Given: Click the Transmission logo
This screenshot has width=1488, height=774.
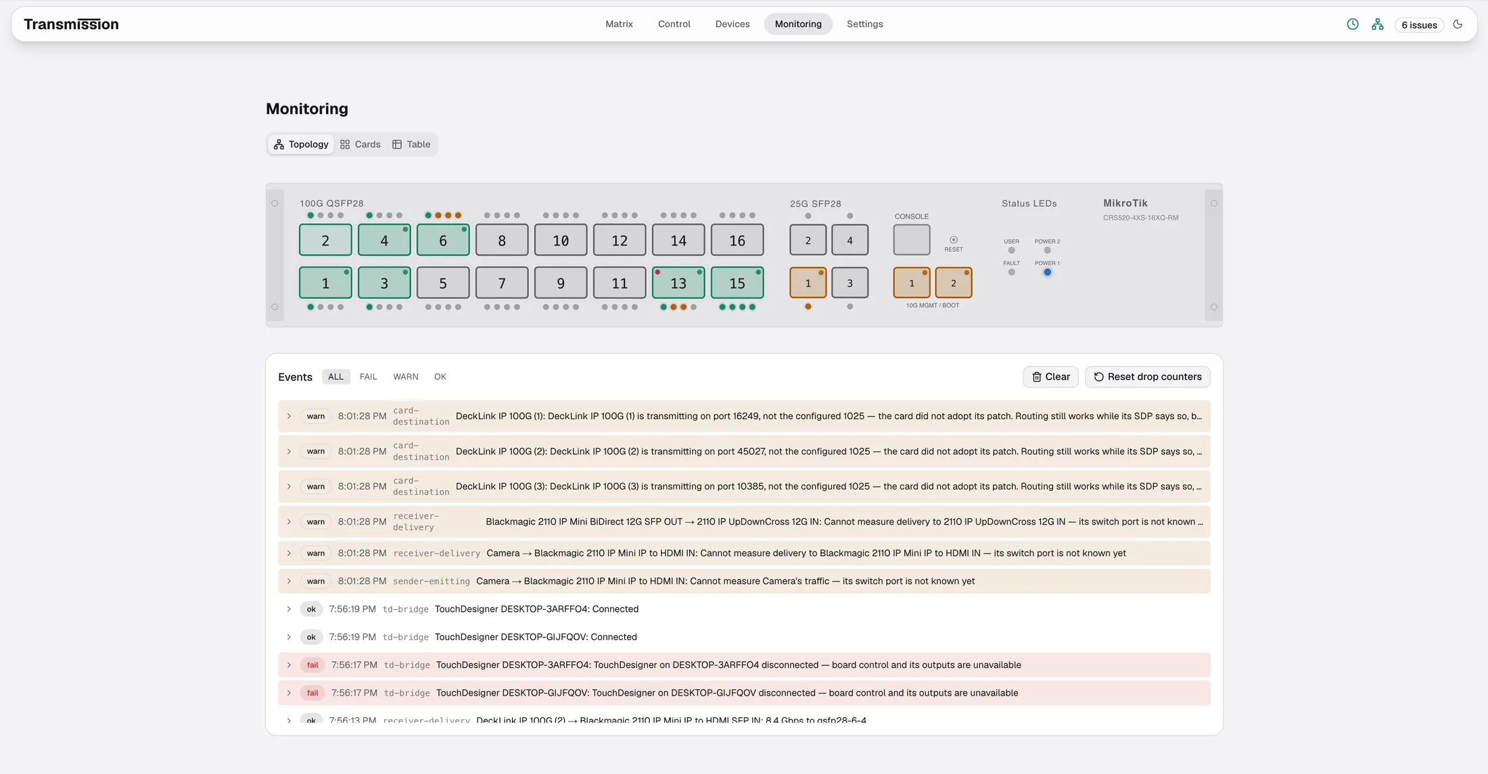Looking at the screenshot, I should coord(71,24).
